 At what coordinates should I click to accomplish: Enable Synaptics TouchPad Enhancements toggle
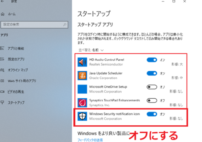152,100
